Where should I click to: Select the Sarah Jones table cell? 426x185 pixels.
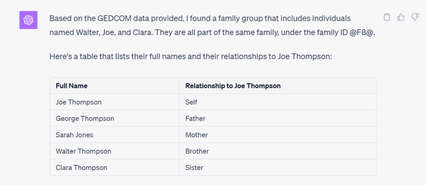pos(114,135)
